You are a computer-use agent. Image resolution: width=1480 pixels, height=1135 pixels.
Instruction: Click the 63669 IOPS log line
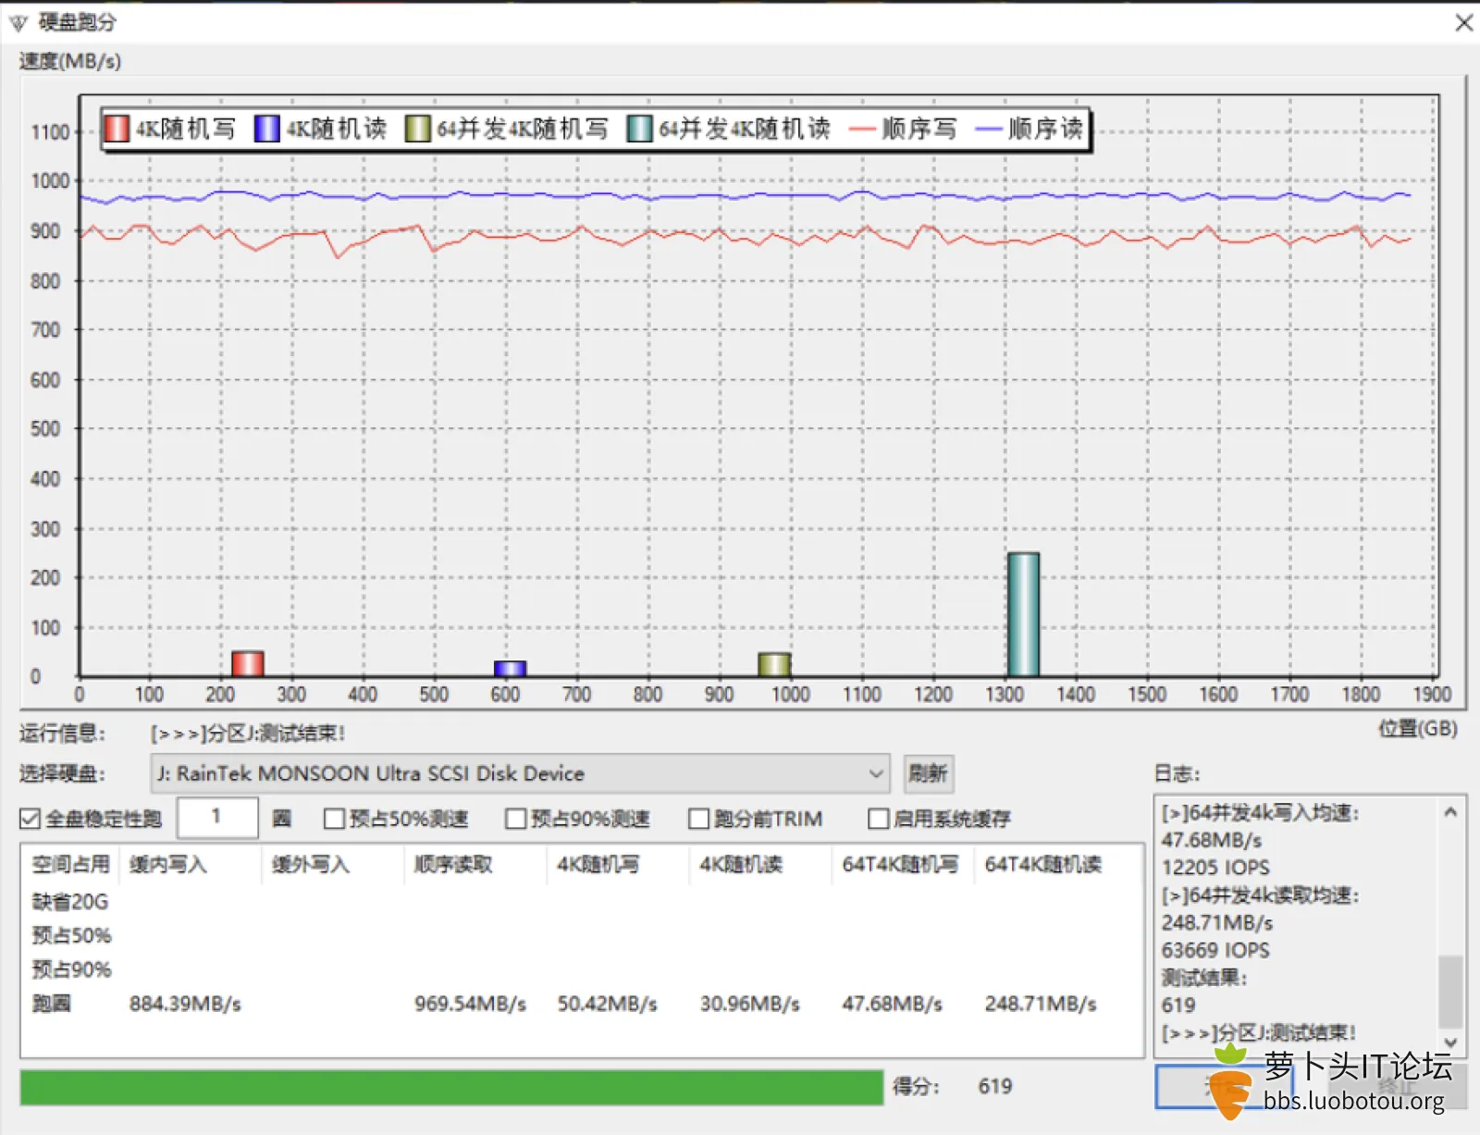pyautogui.click(x=1215, y=950)
